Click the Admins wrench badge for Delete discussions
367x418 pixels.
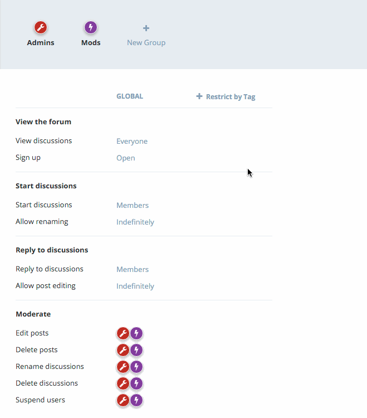tap(123, 383)
